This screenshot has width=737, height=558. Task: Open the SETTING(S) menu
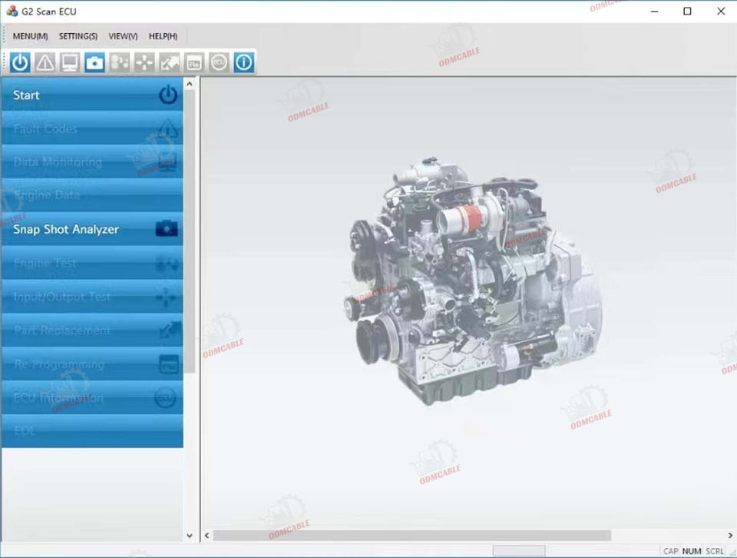pyautogui.click(x=78, y=36)
